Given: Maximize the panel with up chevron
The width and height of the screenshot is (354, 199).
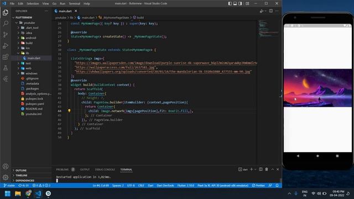Looking at the screenshot, I should [x=273, y=169].
